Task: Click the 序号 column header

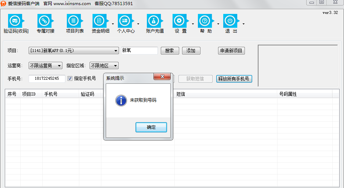Action: (13, 94)
